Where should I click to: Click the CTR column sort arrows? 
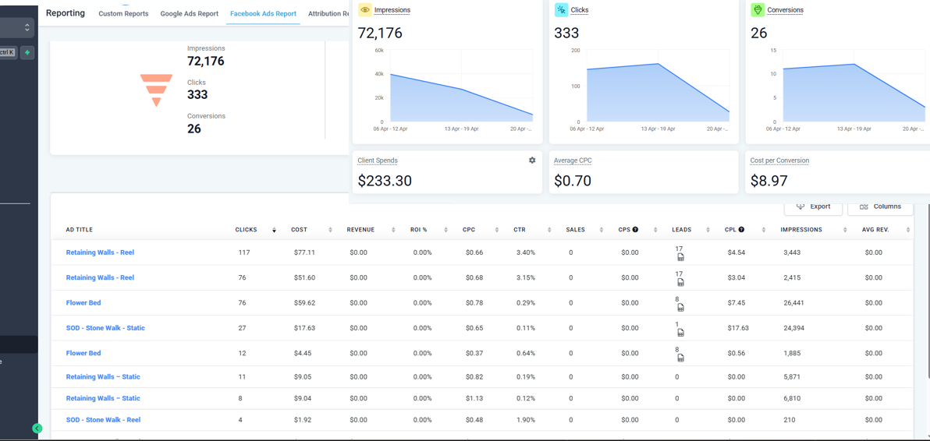[x=550, y=230]
